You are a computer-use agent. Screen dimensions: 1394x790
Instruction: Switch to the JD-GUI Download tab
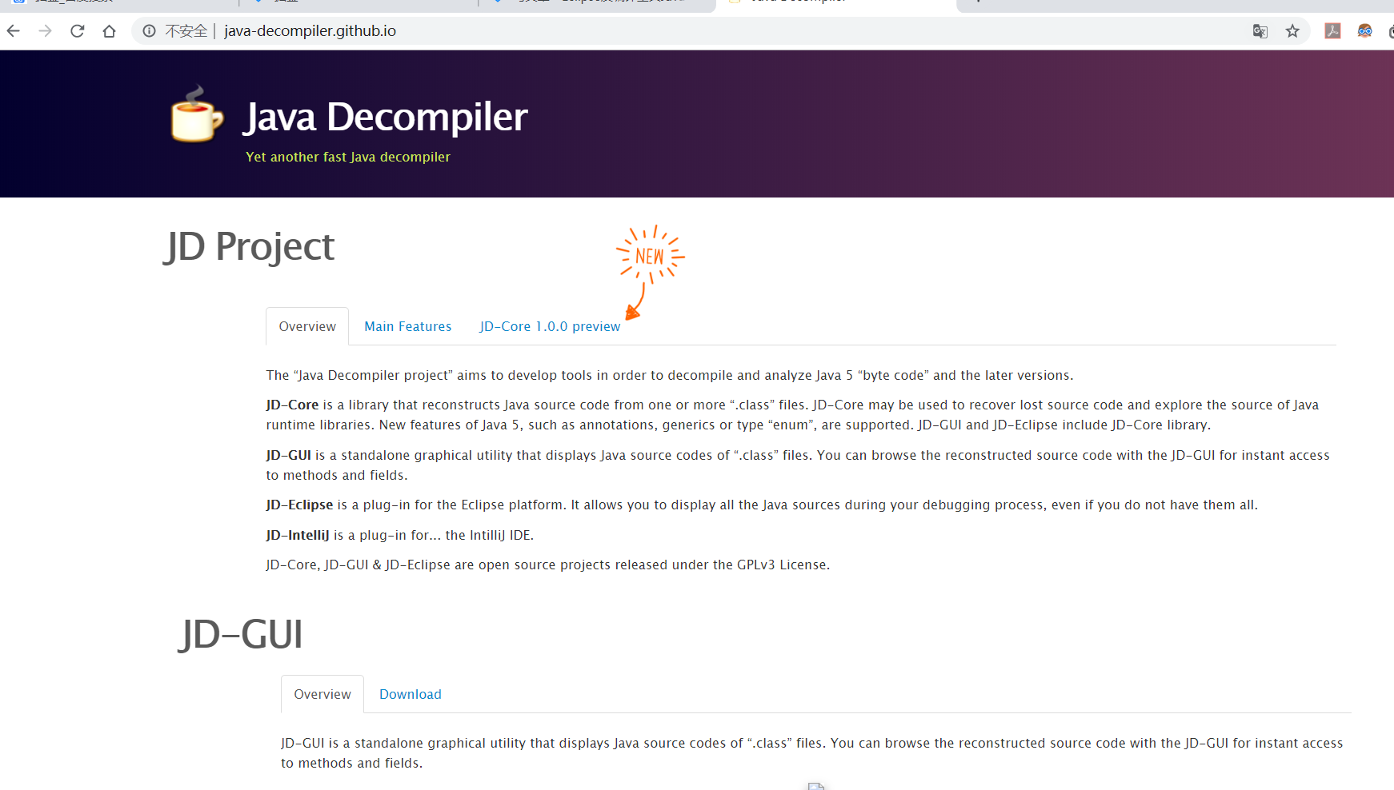pyautogui.click(x=411, y=694)
